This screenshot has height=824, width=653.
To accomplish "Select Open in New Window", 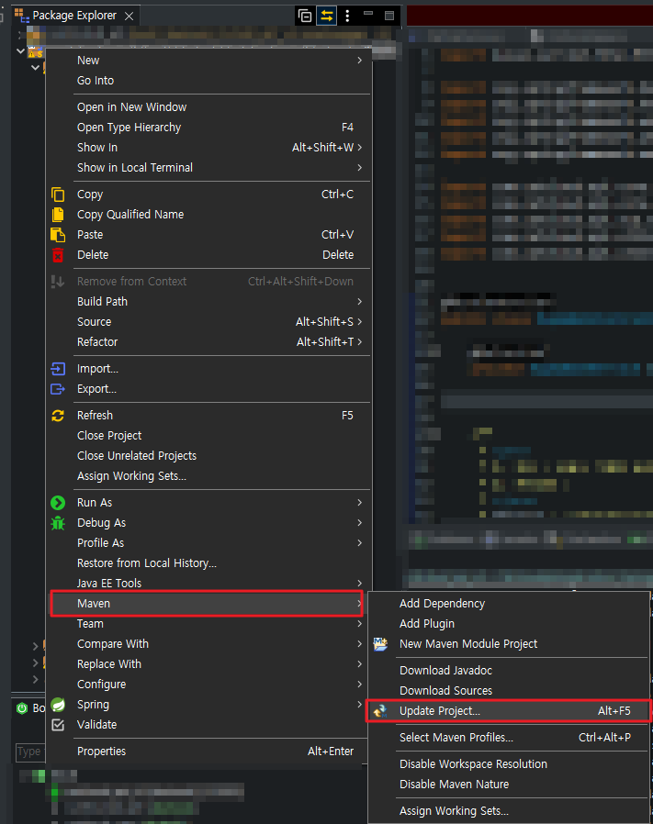I will point(208,107).
